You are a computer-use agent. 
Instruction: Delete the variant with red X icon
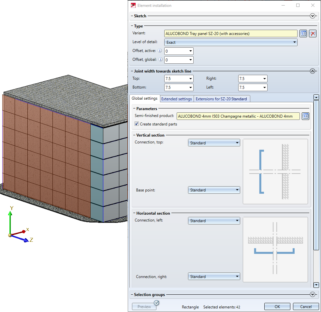point(313,34)
